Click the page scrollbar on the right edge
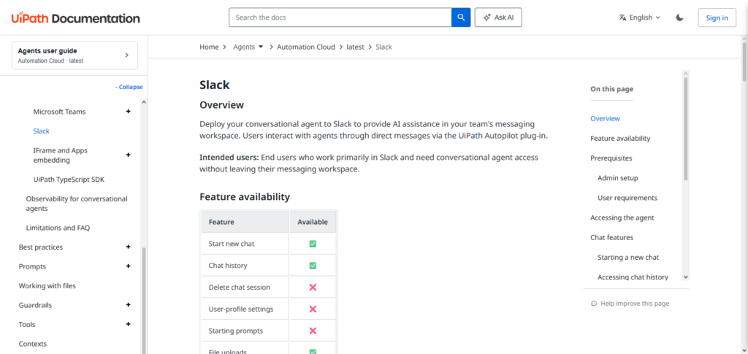The height and width of the screenshot is (354, 748). click(744, 62)
